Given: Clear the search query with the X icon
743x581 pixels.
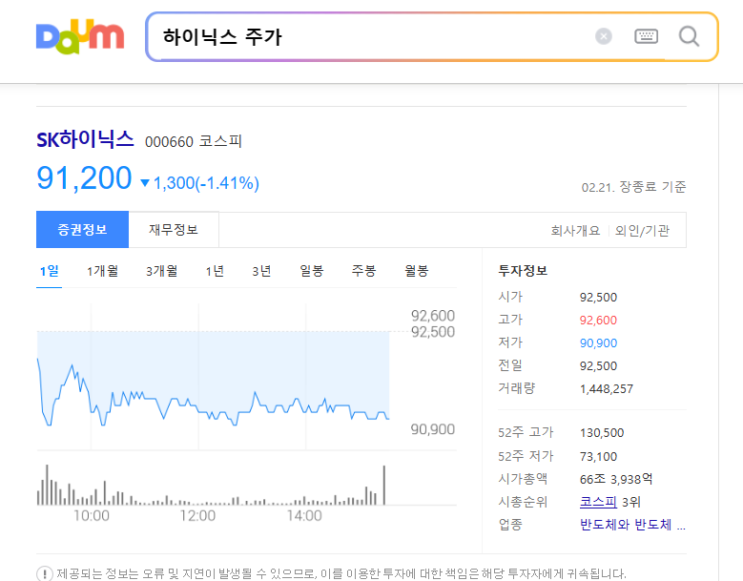Looking at the screenshot, I should coord(603,36).
